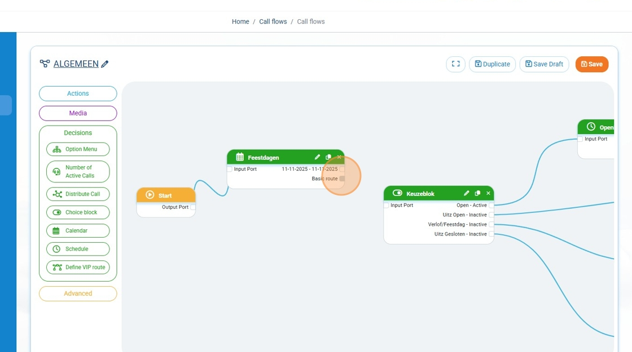Go to Home in the breadcrumb
This screenshot has width=632, height=352.
click(x=240, y=21)
